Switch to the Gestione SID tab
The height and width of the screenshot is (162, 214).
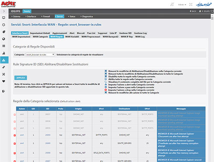click(x=125, y=33)
